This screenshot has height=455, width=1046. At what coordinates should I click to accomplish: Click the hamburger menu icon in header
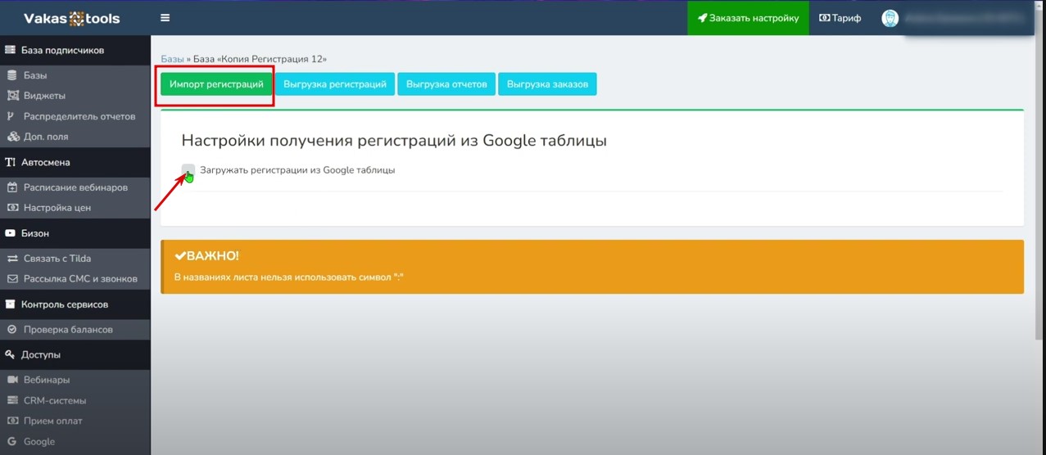coord(165,18)
